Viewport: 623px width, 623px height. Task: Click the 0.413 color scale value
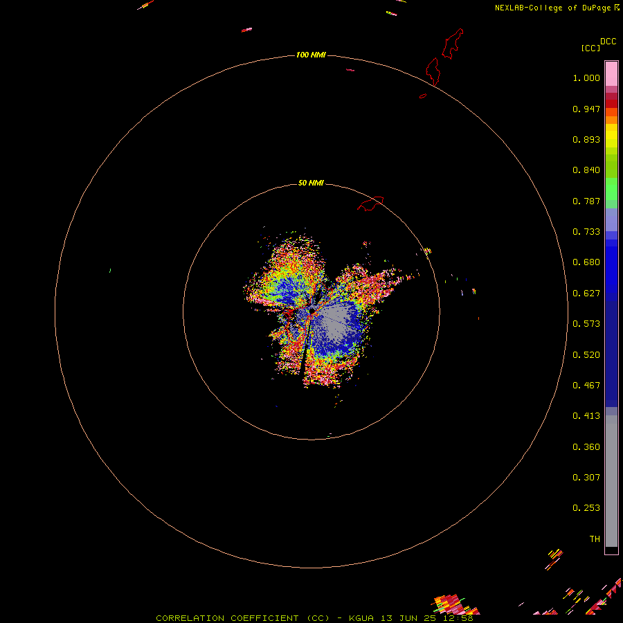coord(586,416)
